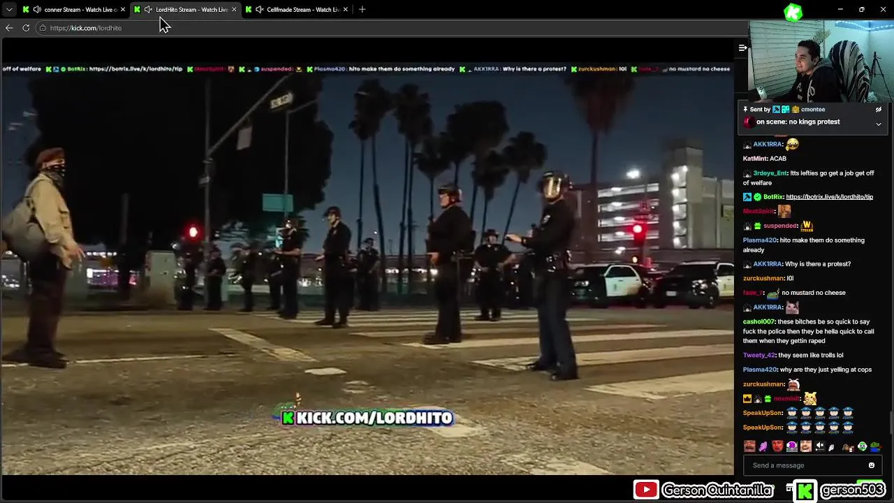
Task: Click the 'Why is there a protest?' message
Action: pyautogui.click(x=818, y=264)
